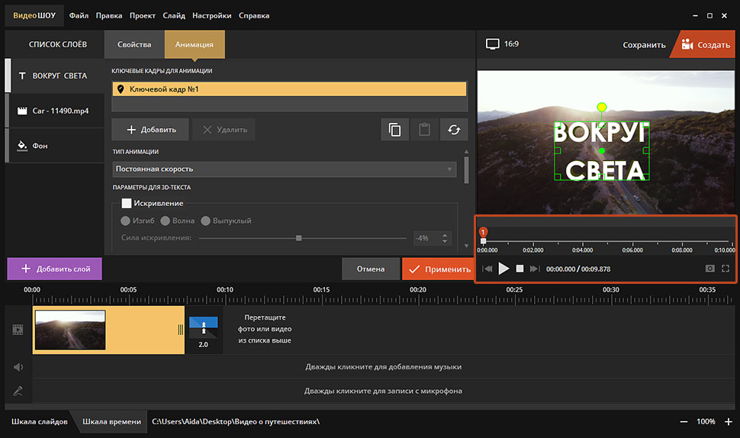Open the Файл menu
740x438 pixels.
(x=79, y=15)
